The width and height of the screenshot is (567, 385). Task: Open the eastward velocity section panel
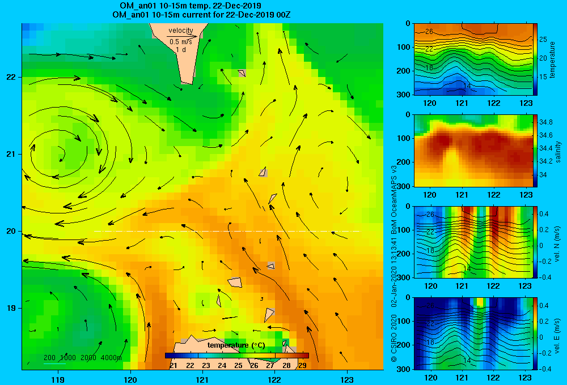(x=473, y=333)
